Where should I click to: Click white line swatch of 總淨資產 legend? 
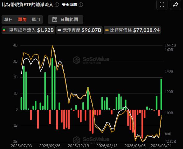click(59, 30)
